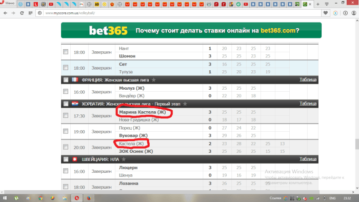Click the browser reload icon
Screen dimensions: 359x202
click(22, 13)
